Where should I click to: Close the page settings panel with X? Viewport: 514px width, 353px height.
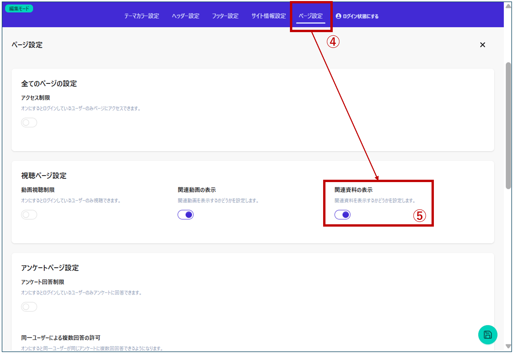(x=482, y=45)
